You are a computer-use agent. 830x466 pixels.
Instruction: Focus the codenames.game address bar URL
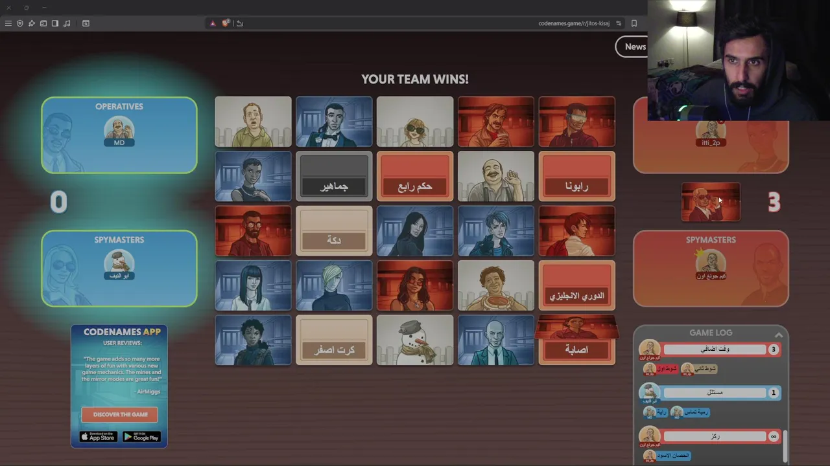(574, 23)
